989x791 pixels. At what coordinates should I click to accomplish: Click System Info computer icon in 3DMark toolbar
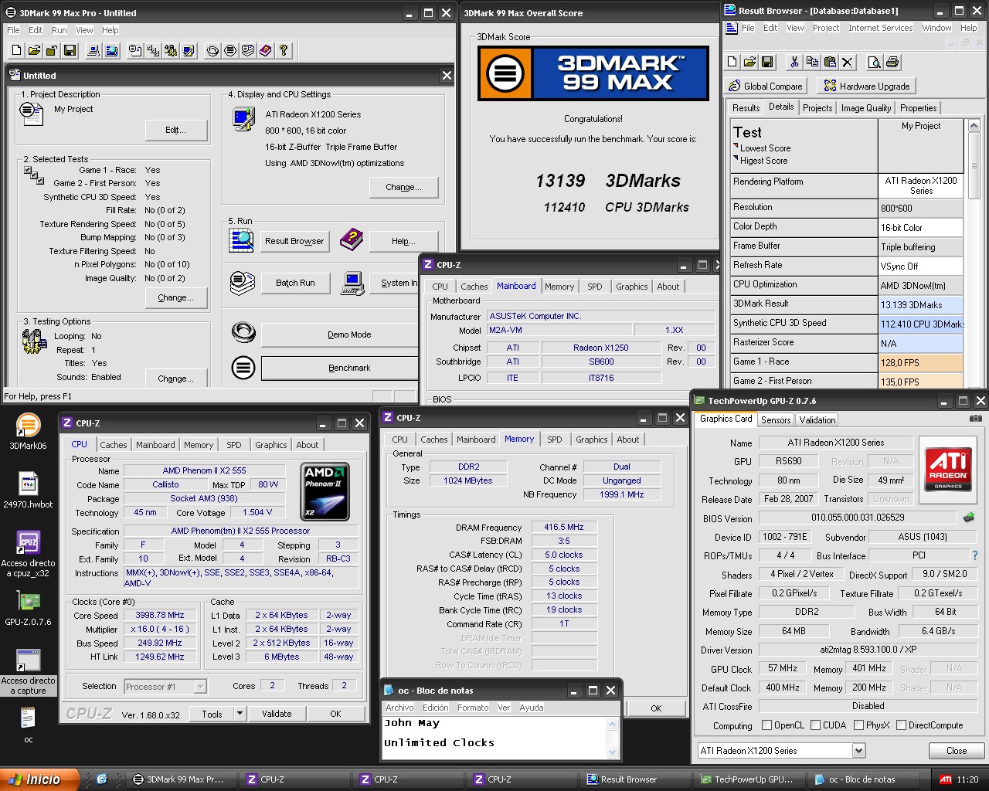[93, 50]
